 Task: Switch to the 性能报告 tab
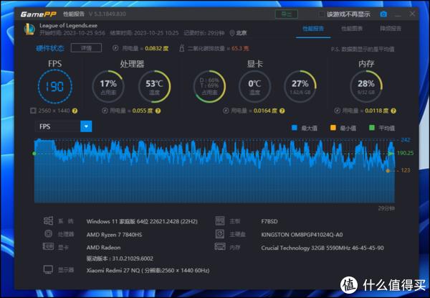313,29
